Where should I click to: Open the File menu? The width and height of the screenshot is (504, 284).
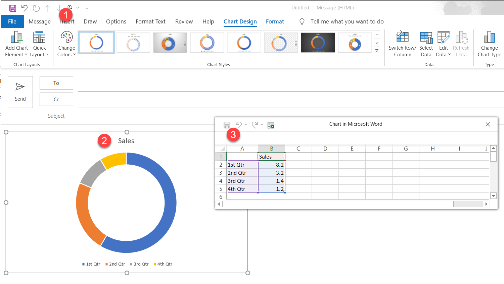point(12,21)
